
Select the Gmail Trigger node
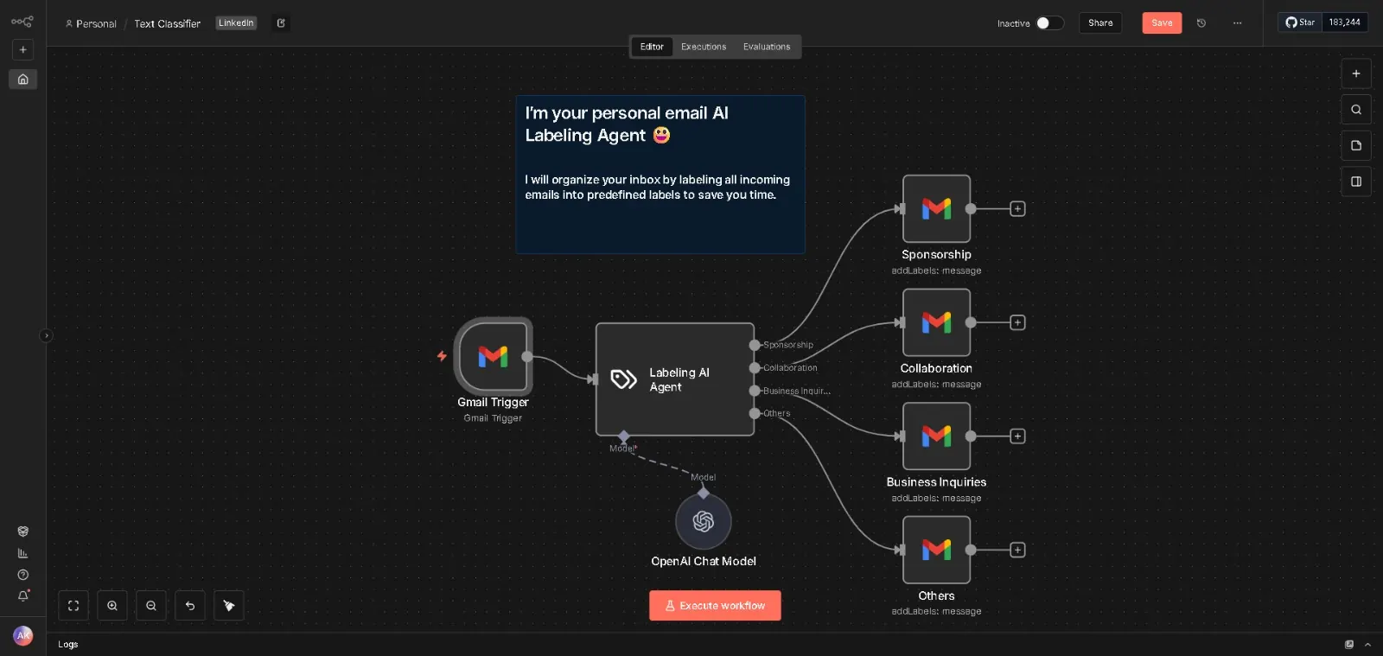pyautogui.click(x=494, y=356)
